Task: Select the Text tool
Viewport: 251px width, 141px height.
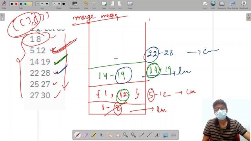Action: 158,135
